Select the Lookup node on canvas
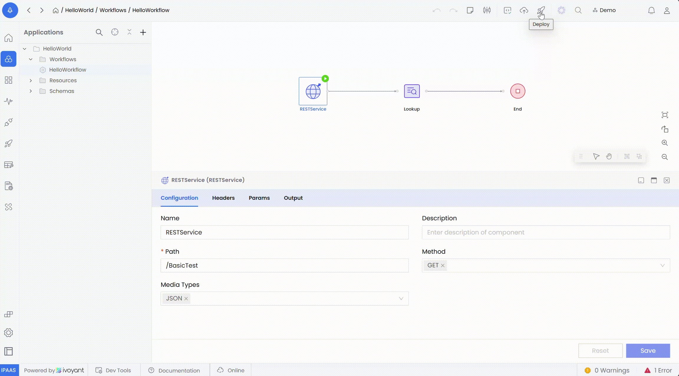This screenshot has height=376, width=679. point(412,91)
